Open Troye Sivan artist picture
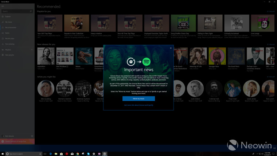Screen dimensions: 277x156 pyautogui.click(x=233, y=89)
